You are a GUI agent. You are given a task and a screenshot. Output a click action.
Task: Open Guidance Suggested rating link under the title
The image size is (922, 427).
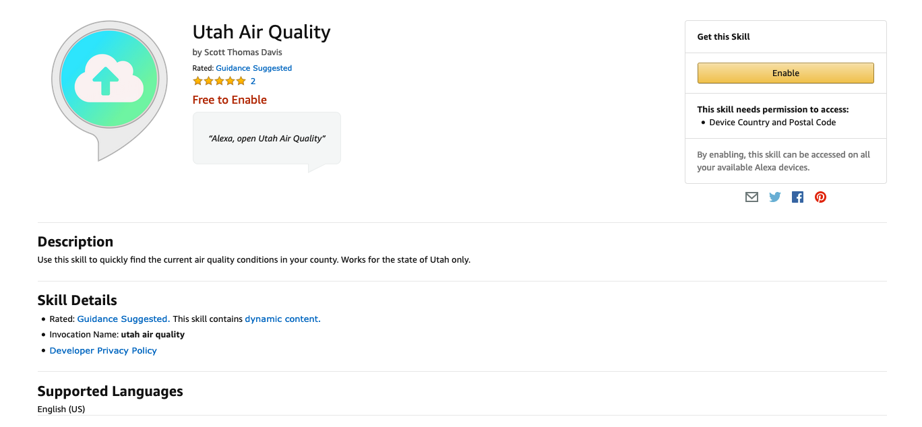(254, 68)
